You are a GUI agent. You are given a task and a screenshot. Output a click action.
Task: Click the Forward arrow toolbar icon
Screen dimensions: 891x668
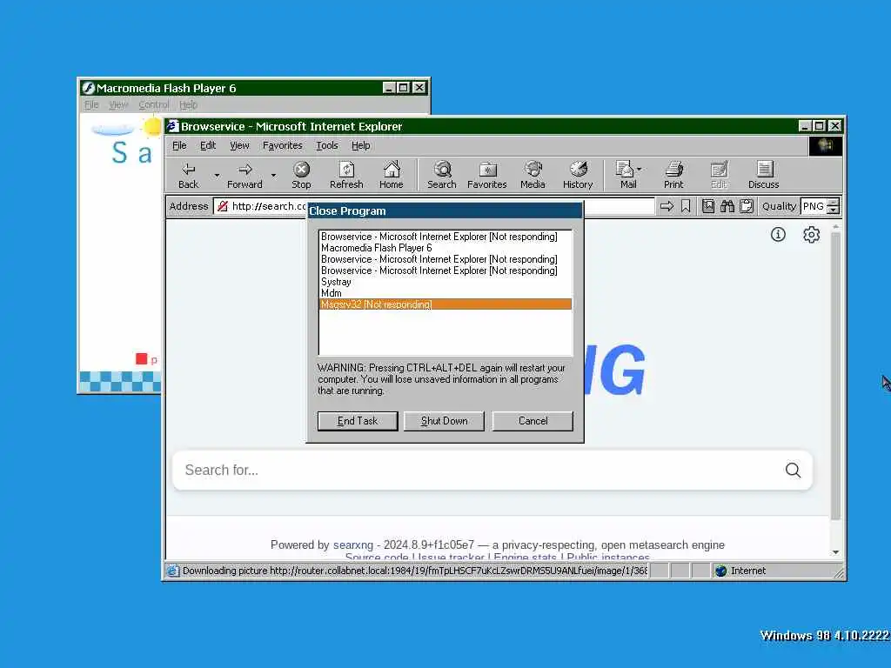point(245,170)
